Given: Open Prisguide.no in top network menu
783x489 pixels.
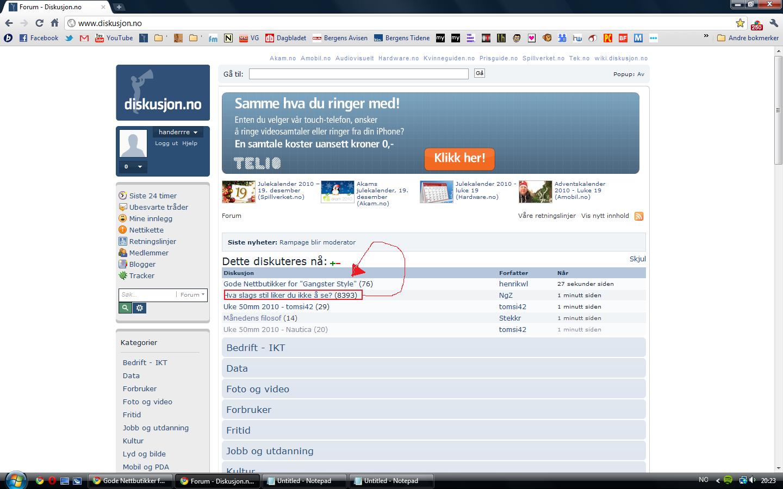Looking at the screenshot, I should tap(499, 58).
